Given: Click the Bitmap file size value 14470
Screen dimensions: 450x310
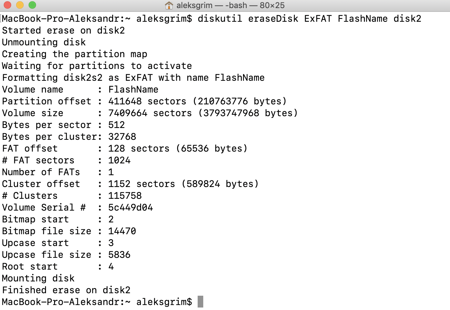Looking at the screenshot, I should click(x=122, y=231).
